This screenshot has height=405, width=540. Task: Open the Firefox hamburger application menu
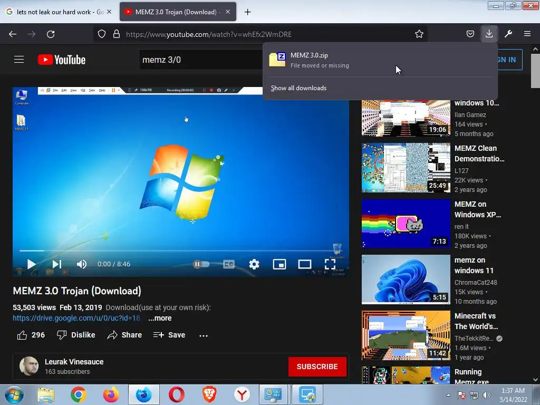click(x=527, y=34)
